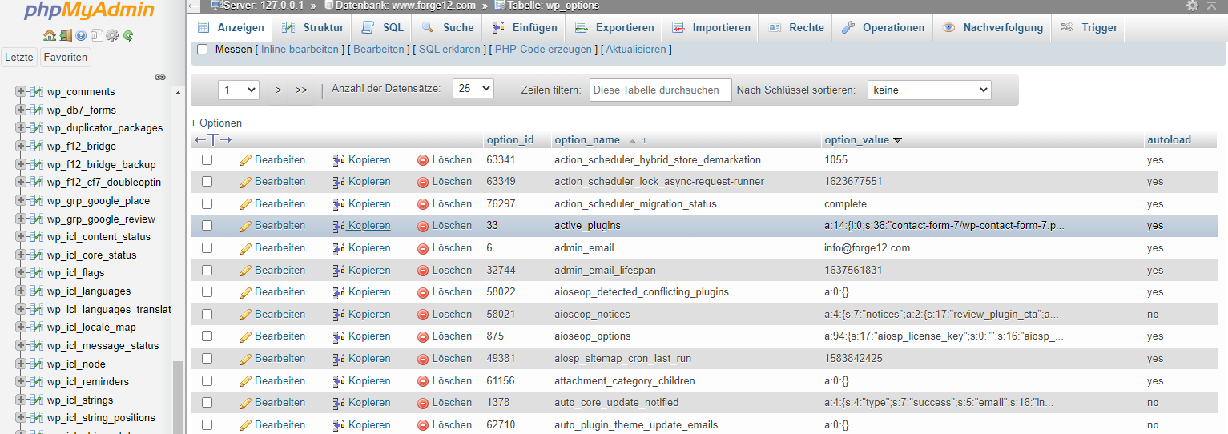This screenshot has width=1228, height=434.
Task: Open the wp_icl_node table
Action: point(76,364)
